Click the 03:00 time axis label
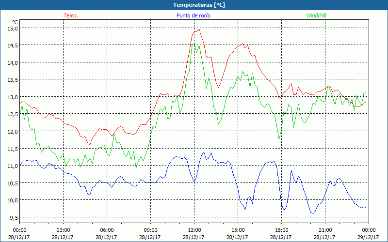 tap(64, 230)
